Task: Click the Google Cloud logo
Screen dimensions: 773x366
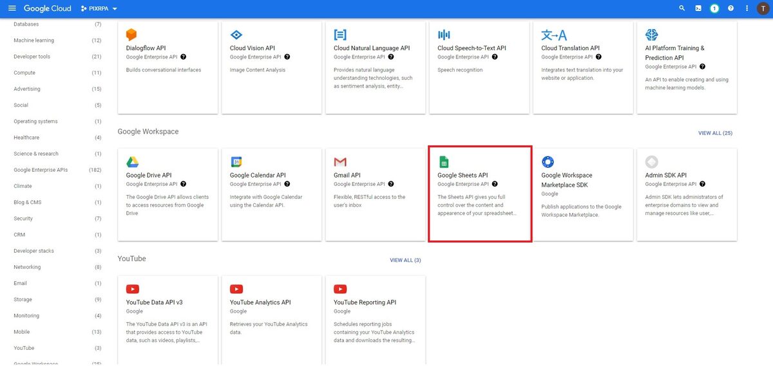Action: point(49,9)
